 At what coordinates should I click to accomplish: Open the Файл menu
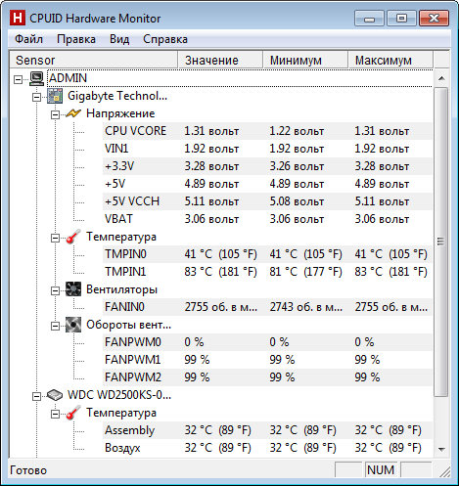28,39
